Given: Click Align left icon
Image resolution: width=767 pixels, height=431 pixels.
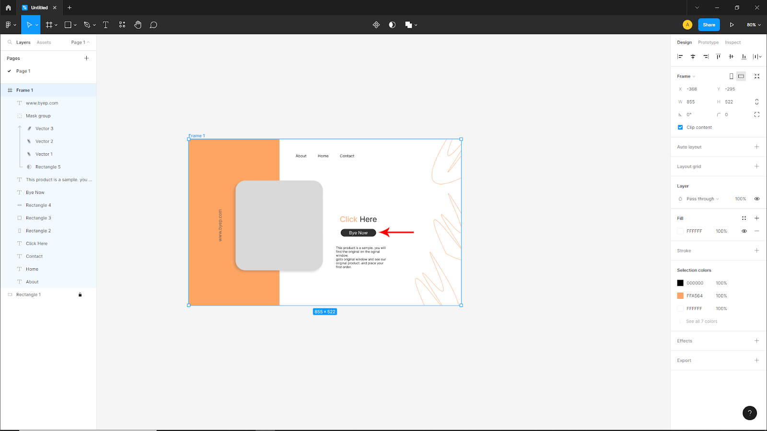Looking at the screenshot, I should pyautogui.click(x=680, y=57).
